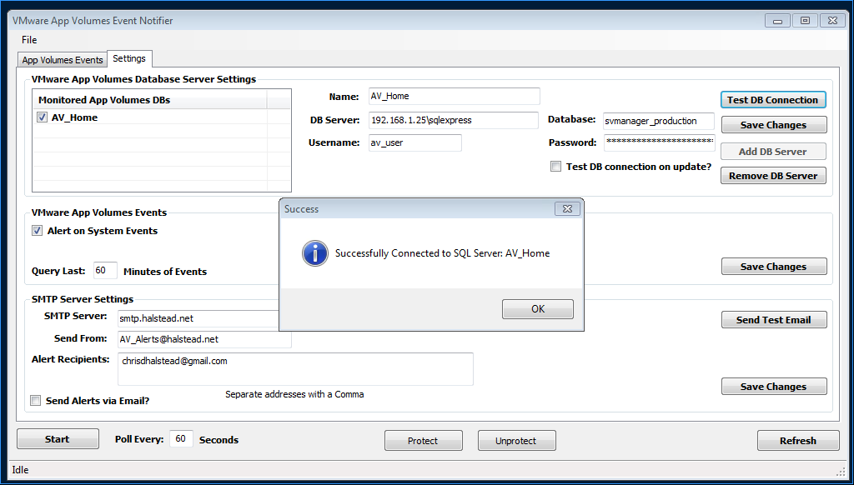Image resolution: width=854 pixels, height=485 pixels.
Task: Click the Poll Every seconds field
Action: pyautogui.click(x=181, y=439)
